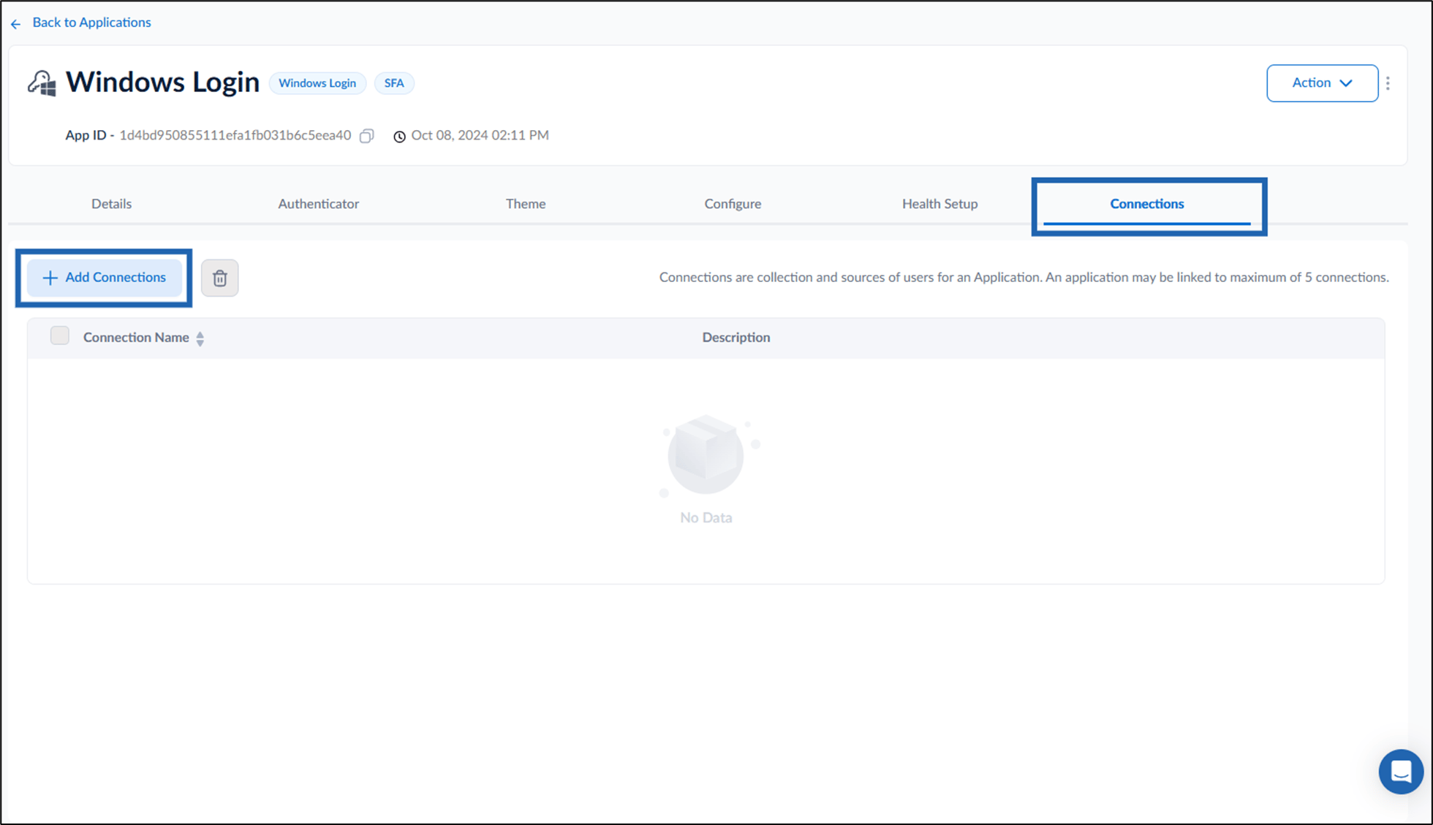The height and width of the screenshot is (825, 1433).
Task: Sort by Connection Name arrows
Action: [x=200, y=338]
